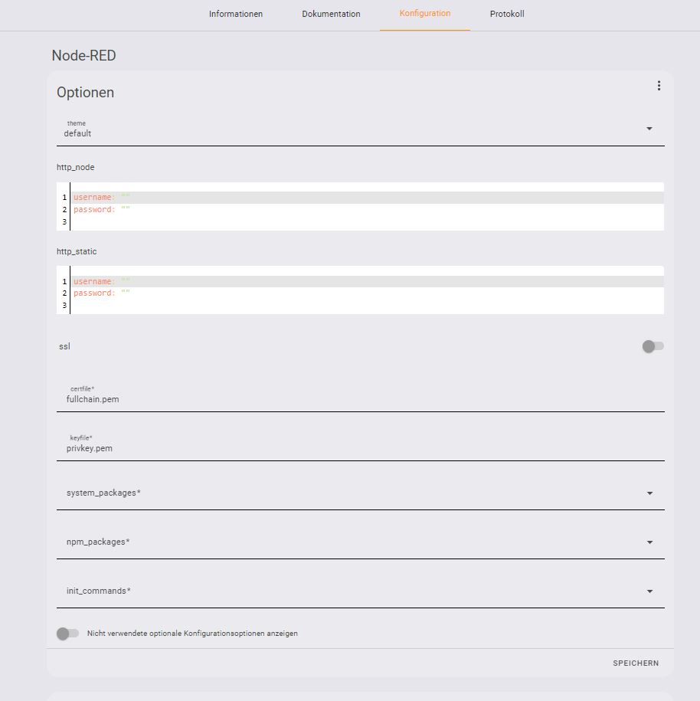The width and height of the screenshot is (700, 701).
Task: Click the Node-RED heading text
Action: 84,55
